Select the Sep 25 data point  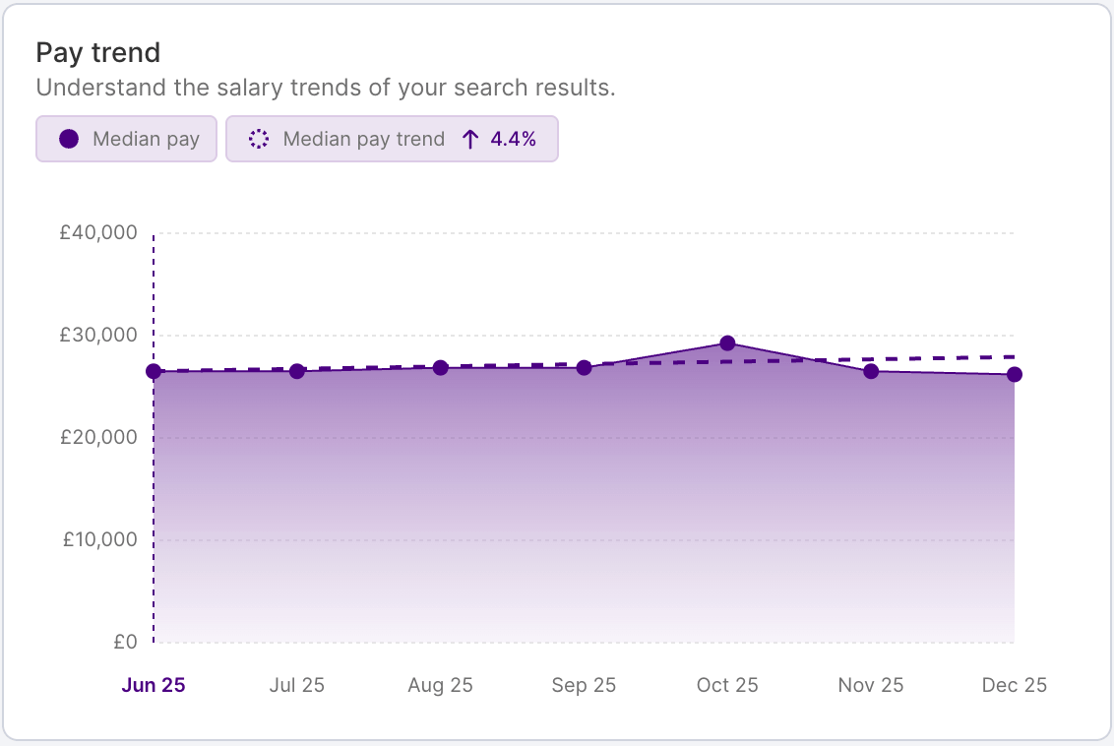click(585, 368)
